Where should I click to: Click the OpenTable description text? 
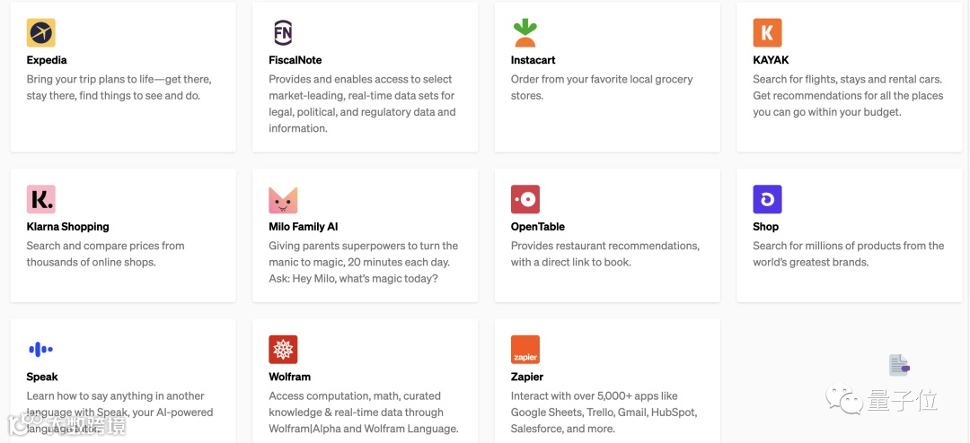coord(604,254)
